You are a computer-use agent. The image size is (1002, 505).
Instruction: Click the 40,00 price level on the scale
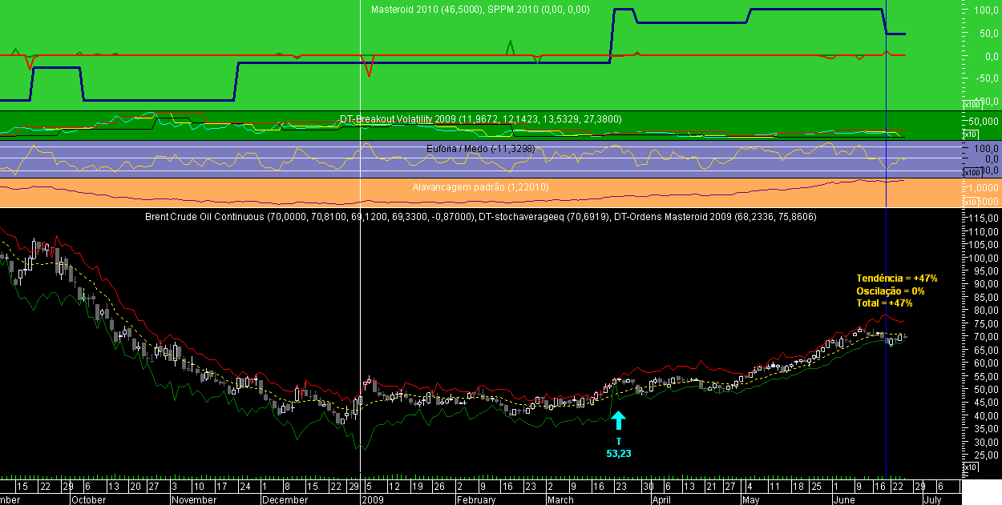point(987,415)
